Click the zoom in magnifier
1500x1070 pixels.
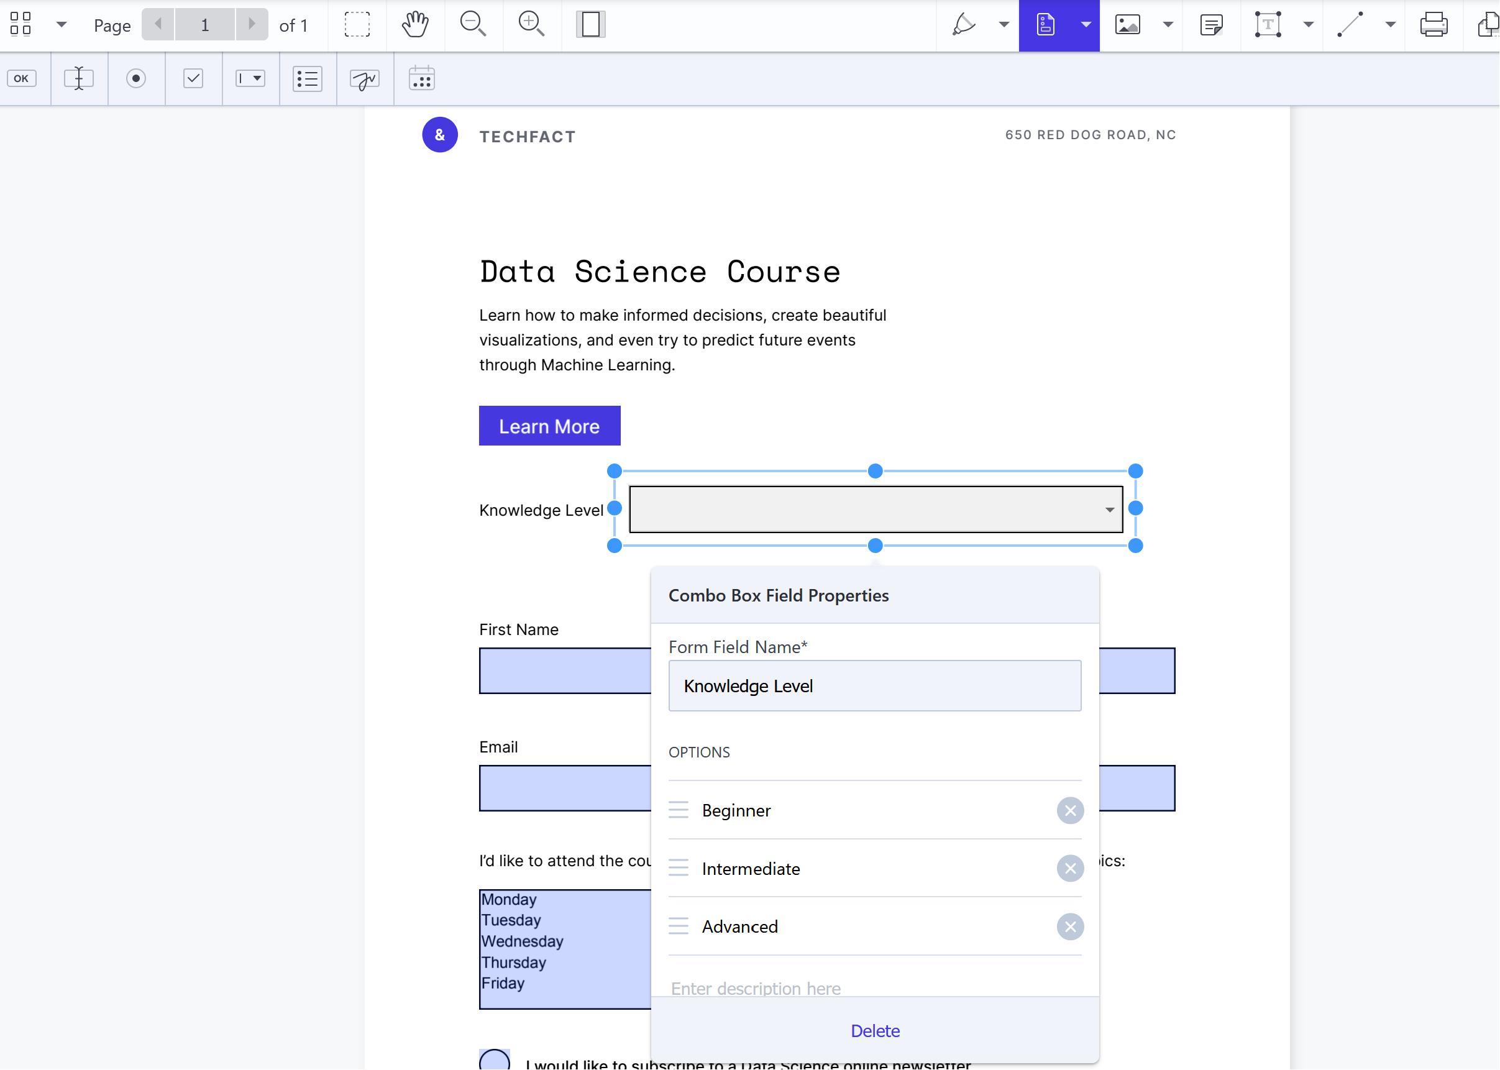tap(531, 25)
